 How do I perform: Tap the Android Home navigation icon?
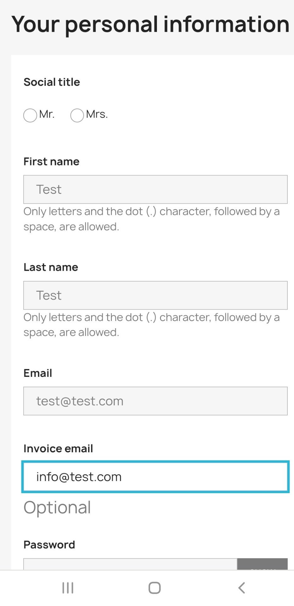pos(154,588)
